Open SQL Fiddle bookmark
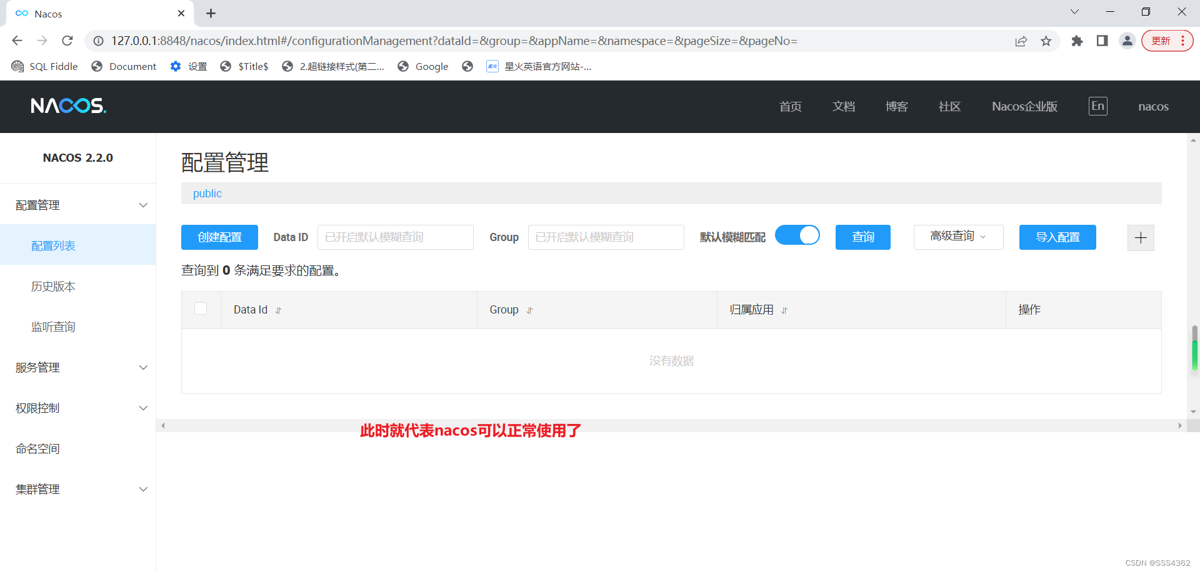 point(45,66)
